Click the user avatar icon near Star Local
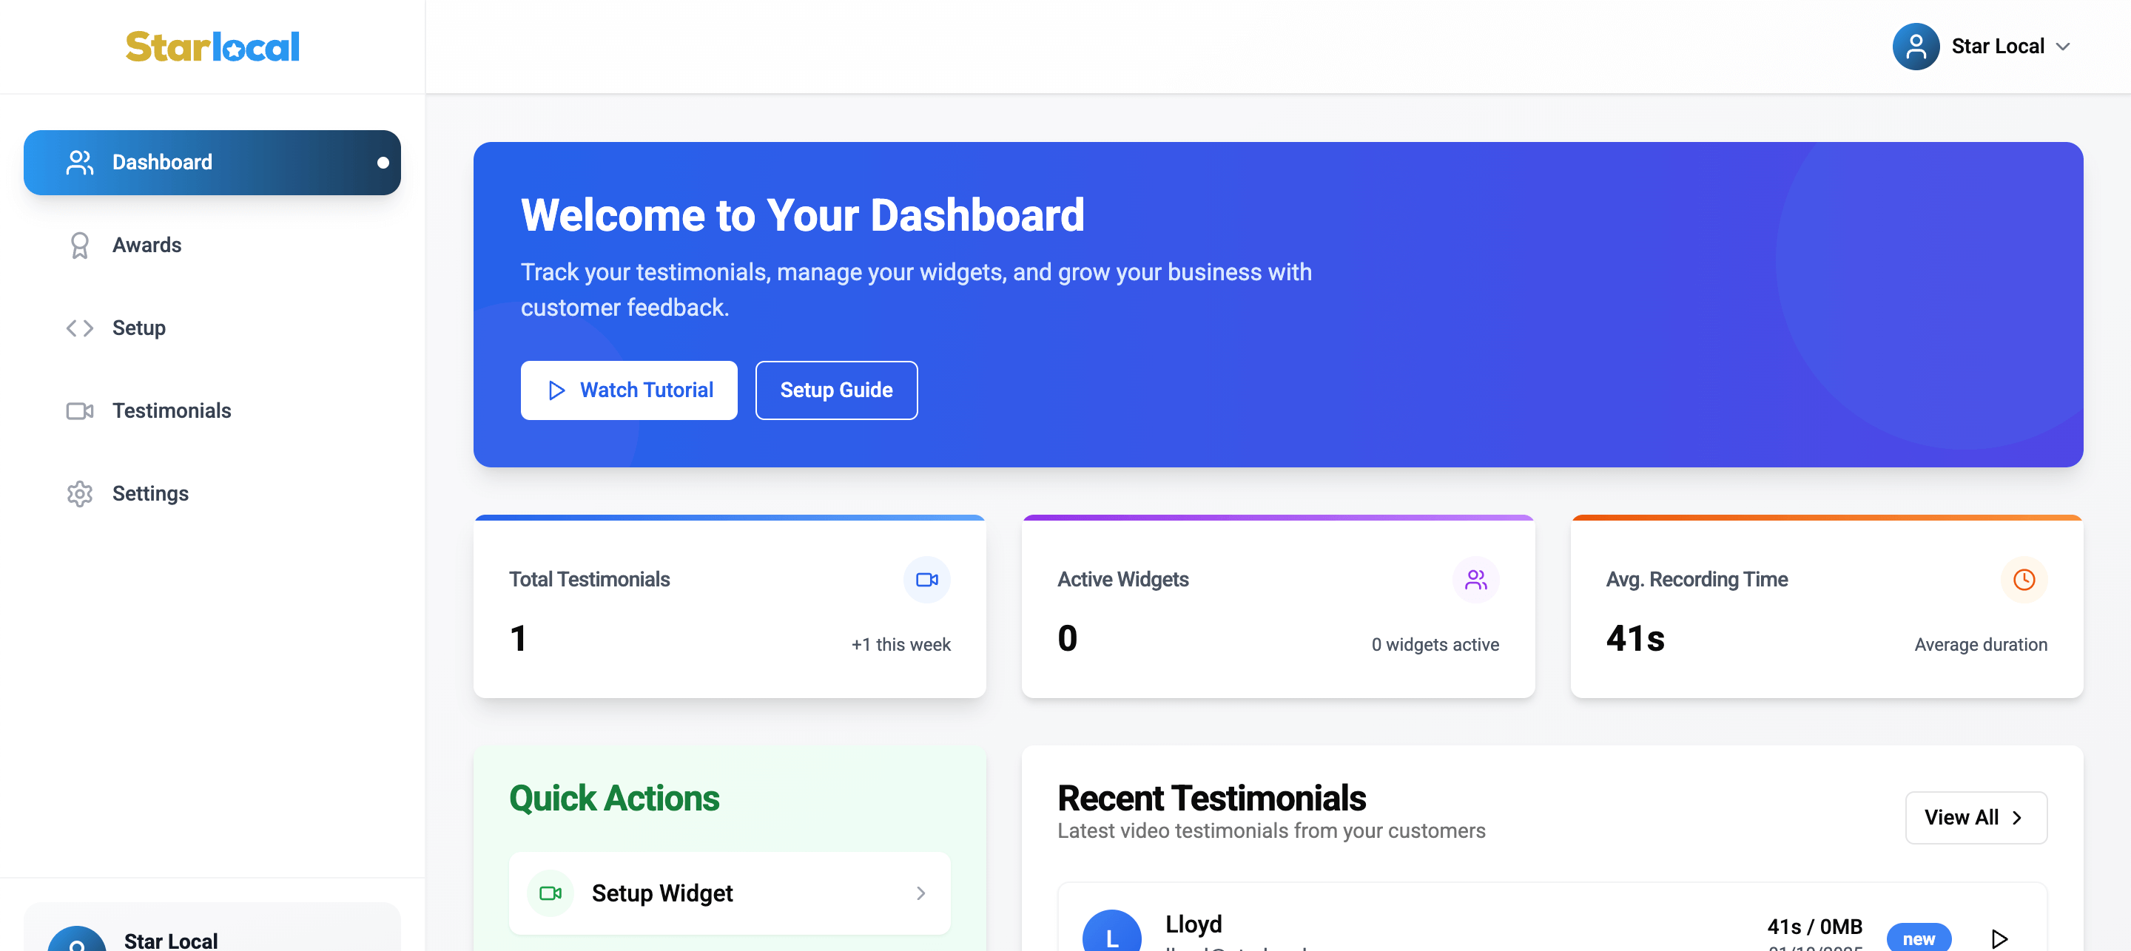2131x951 pixels. 1916,47
